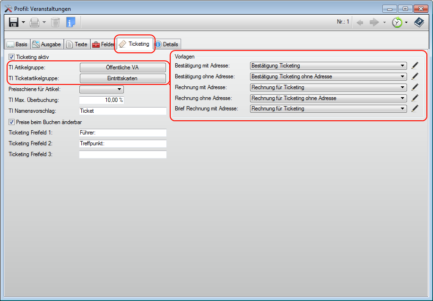Edit the Bestätigung Ticketing template via pencil icon
Image resolution: width=433 pixels, height=301 pixels.
coord(414,66)
